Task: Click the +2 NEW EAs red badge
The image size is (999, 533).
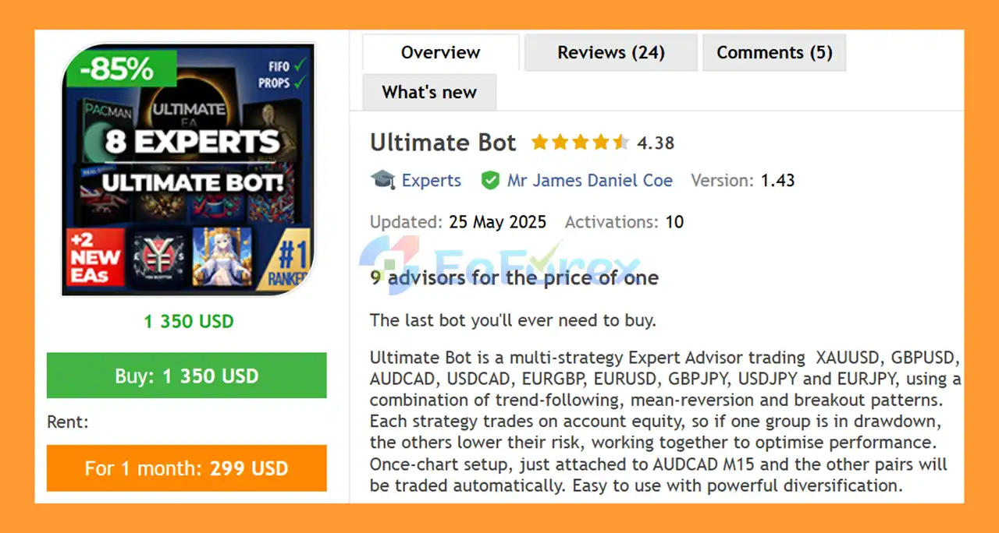Action: [x=95, y=256]
